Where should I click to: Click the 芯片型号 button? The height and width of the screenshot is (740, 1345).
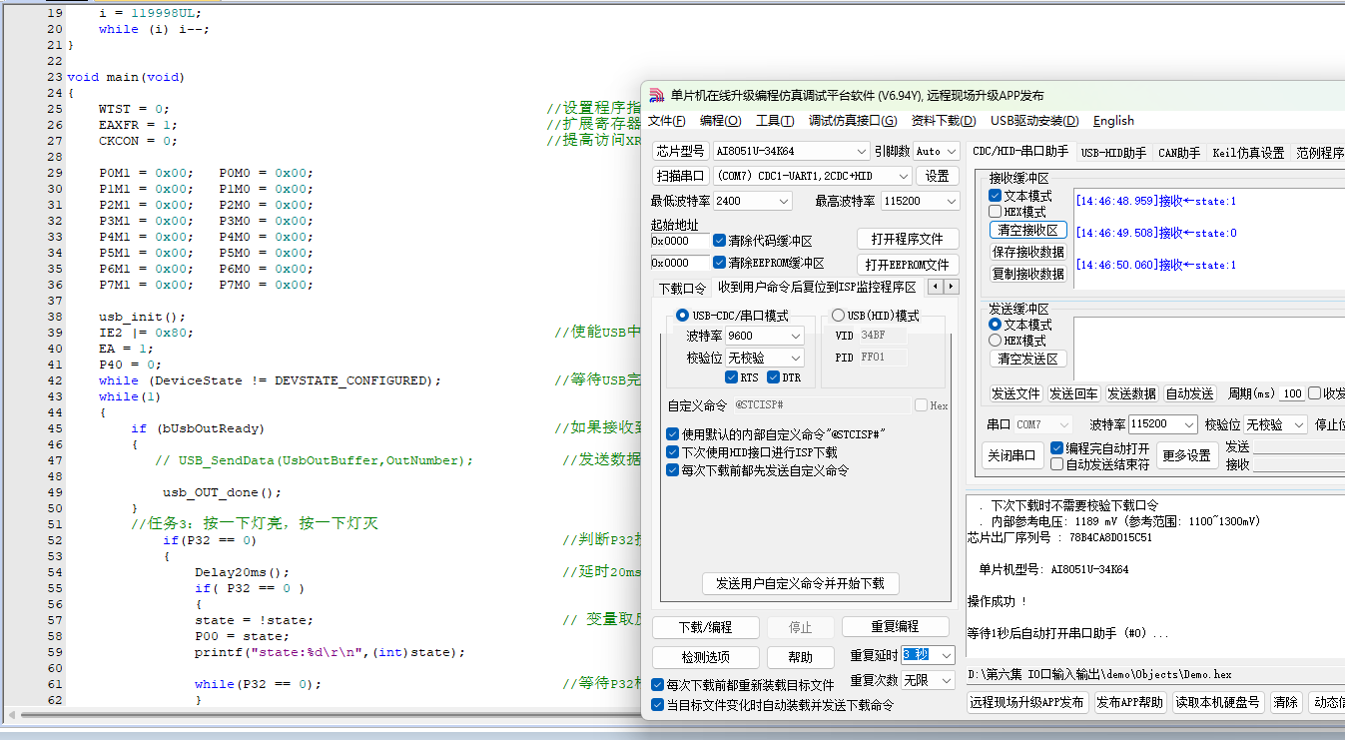[x=680, y=151]
